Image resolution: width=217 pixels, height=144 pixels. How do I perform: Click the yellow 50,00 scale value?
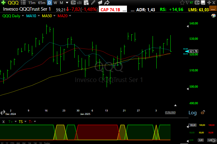201,133
